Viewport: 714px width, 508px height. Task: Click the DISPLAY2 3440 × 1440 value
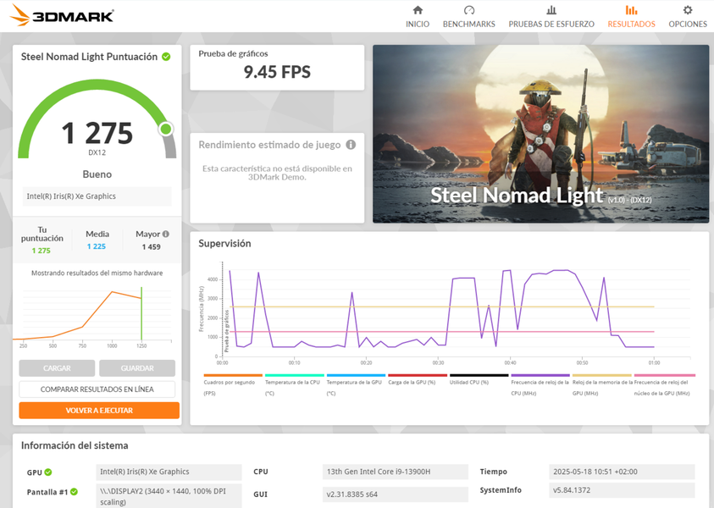tap(169, 496)
